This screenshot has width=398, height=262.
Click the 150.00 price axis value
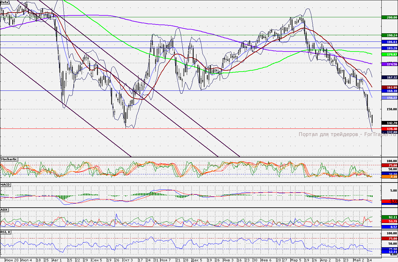392,109
